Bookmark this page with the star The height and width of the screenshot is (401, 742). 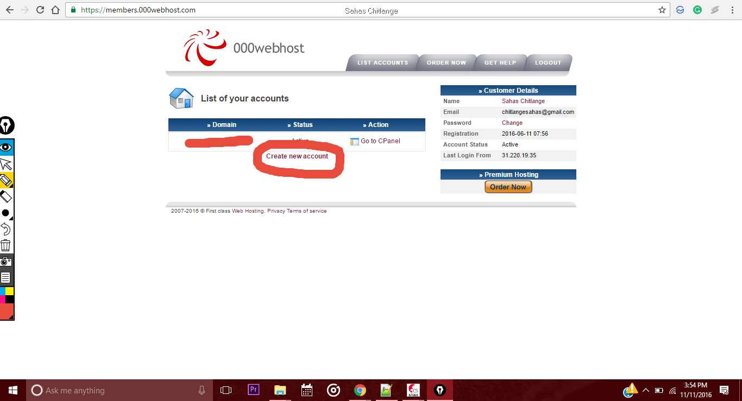[662, 10]
